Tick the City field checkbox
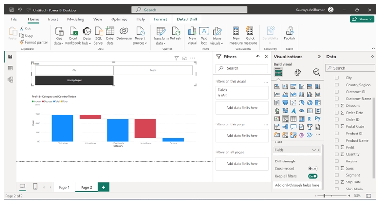The image size is (381, 210). click(337, 78)
